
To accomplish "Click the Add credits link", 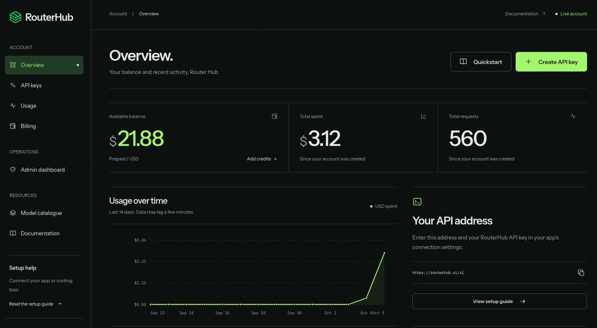I will pos(262,159).
